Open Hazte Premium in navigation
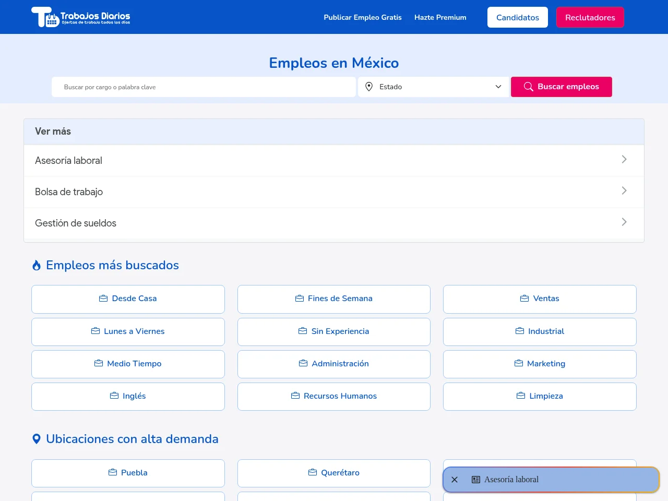This screenshot has width=668, height=501. click(440, 17)
